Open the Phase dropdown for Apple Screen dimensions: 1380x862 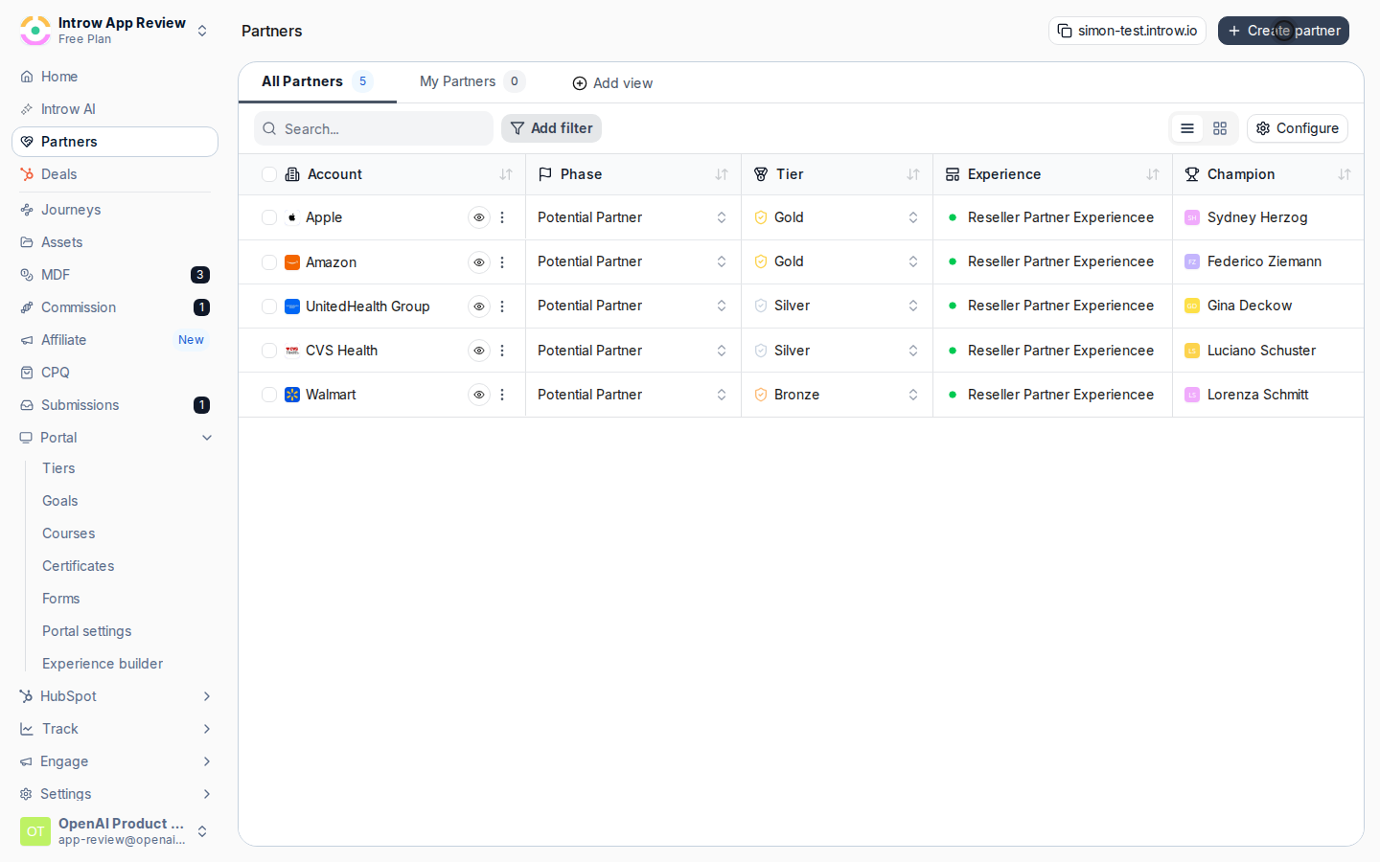[633, 217]
